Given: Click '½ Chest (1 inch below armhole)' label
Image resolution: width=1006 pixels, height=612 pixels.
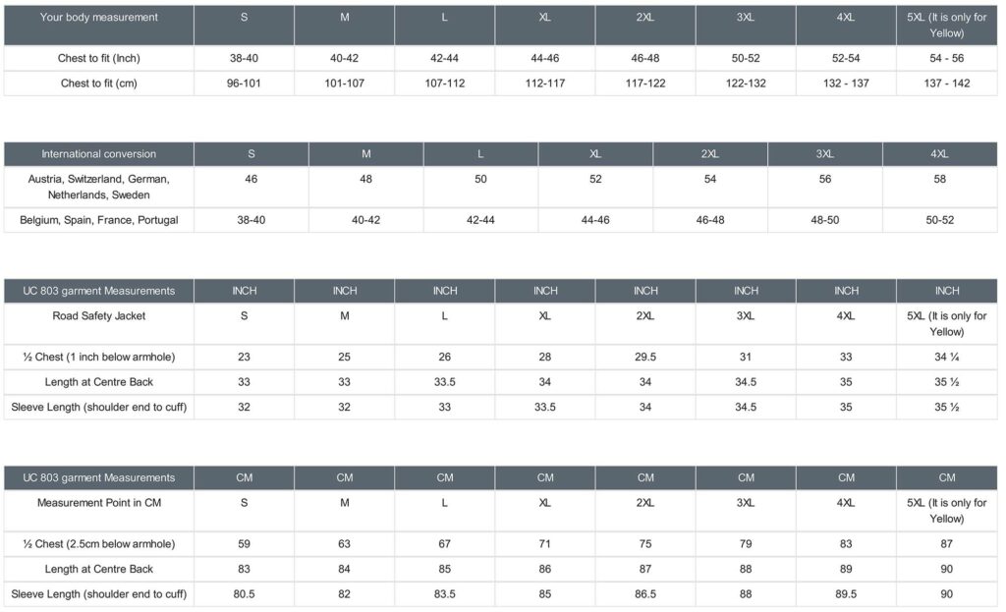Looking at the screenshot, I should click(x=98, y=358).
